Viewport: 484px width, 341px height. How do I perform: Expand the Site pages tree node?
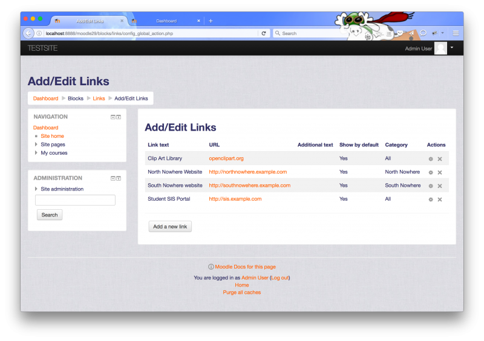pos(36,144)
